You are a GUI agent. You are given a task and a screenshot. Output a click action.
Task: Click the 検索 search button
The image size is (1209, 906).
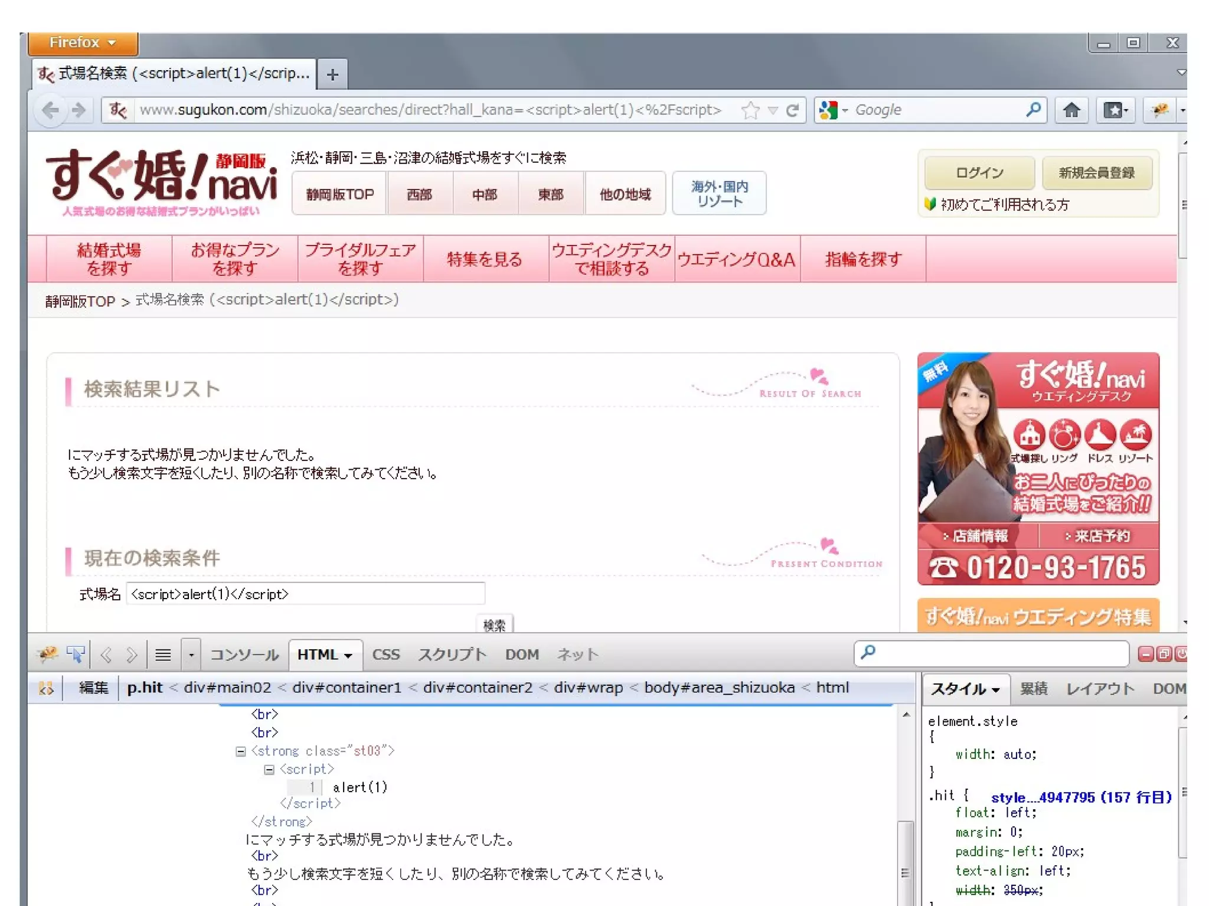494,624
